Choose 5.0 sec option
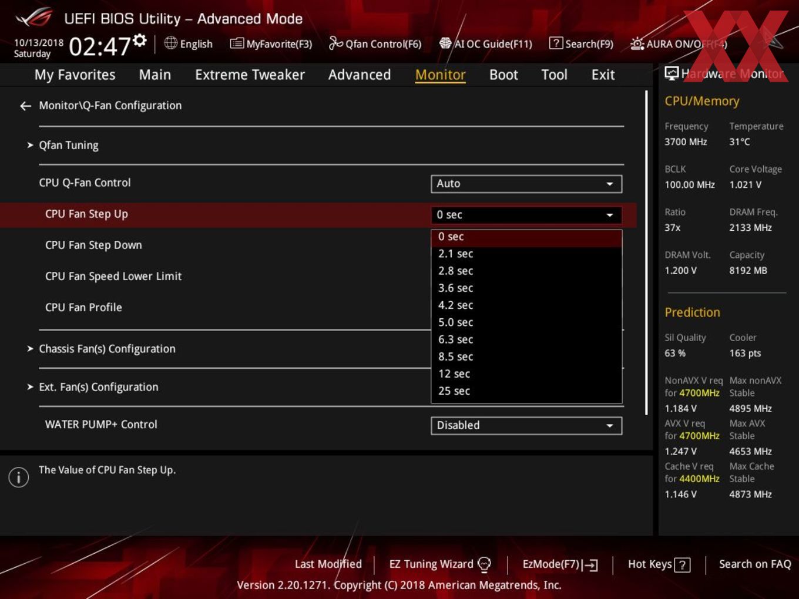 526,322
